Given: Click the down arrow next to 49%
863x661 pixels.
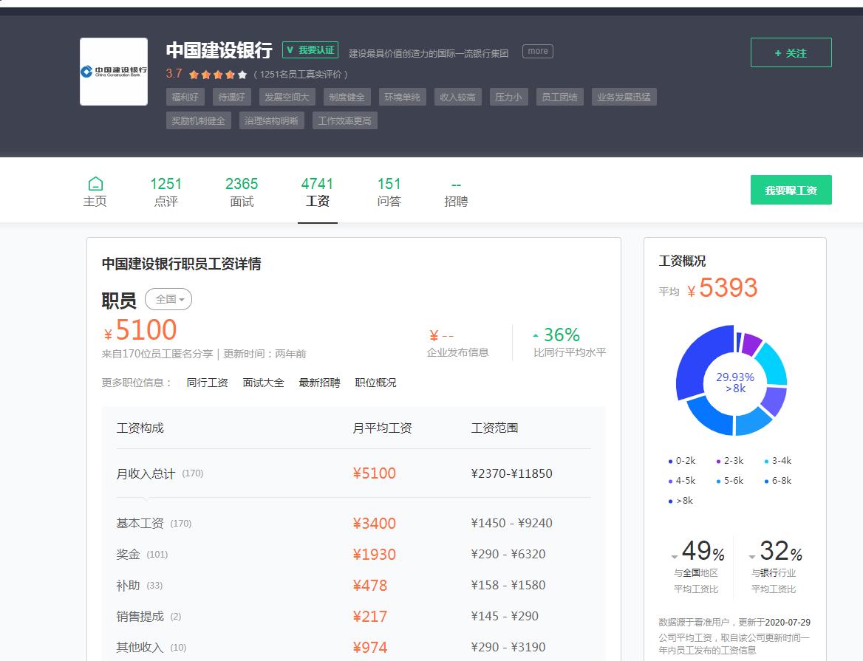Looking at the screenshot, I should click(674, 556).
